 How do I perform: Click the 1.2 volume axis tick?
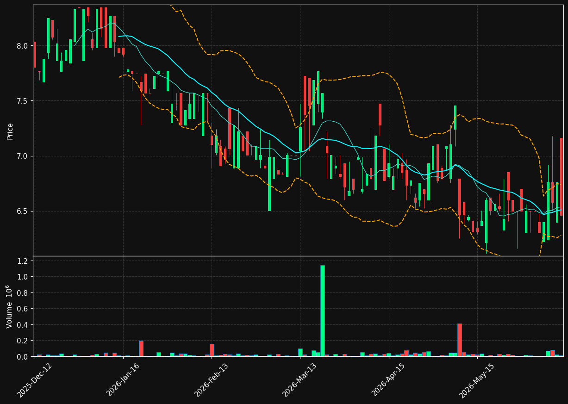[x=23, y=261]
